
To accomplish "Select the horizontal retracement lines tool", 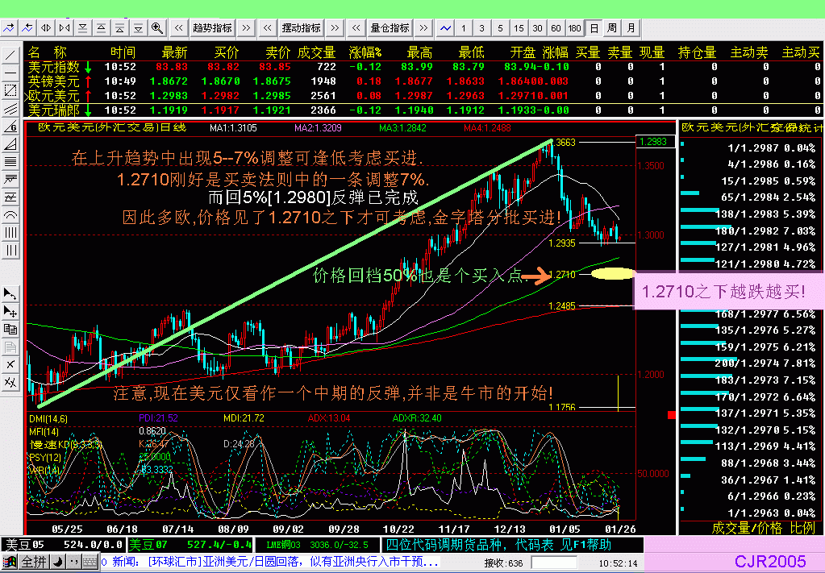I will point(10,162).
